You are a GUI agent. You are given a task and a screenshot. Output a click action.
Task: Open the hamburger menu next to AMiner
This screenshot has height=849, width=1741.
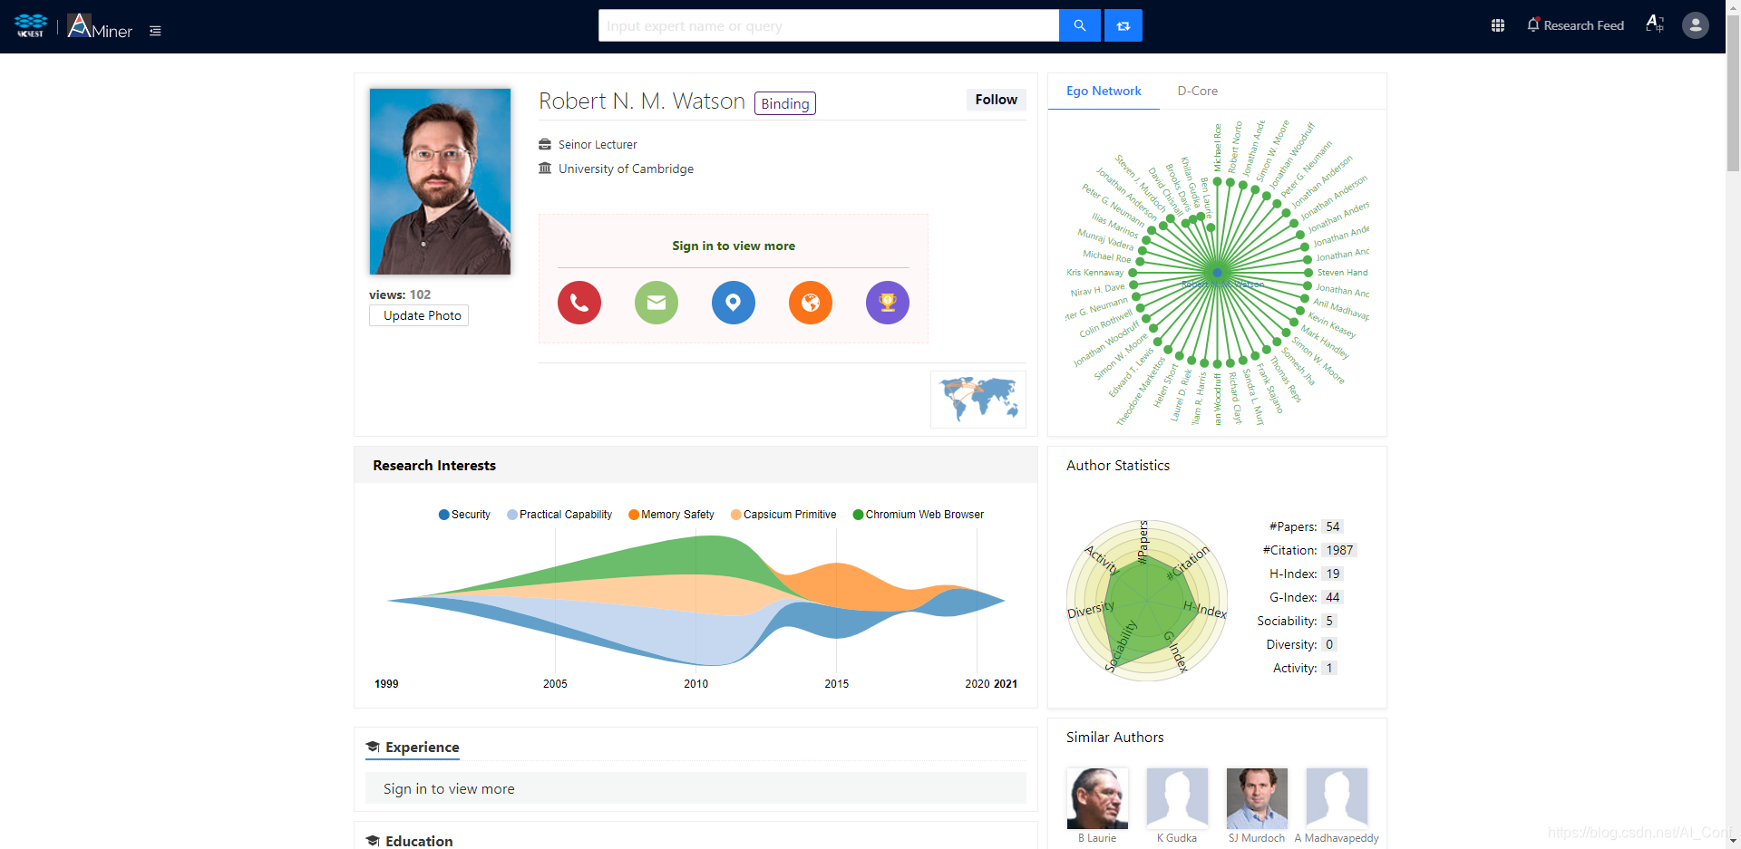155,31
